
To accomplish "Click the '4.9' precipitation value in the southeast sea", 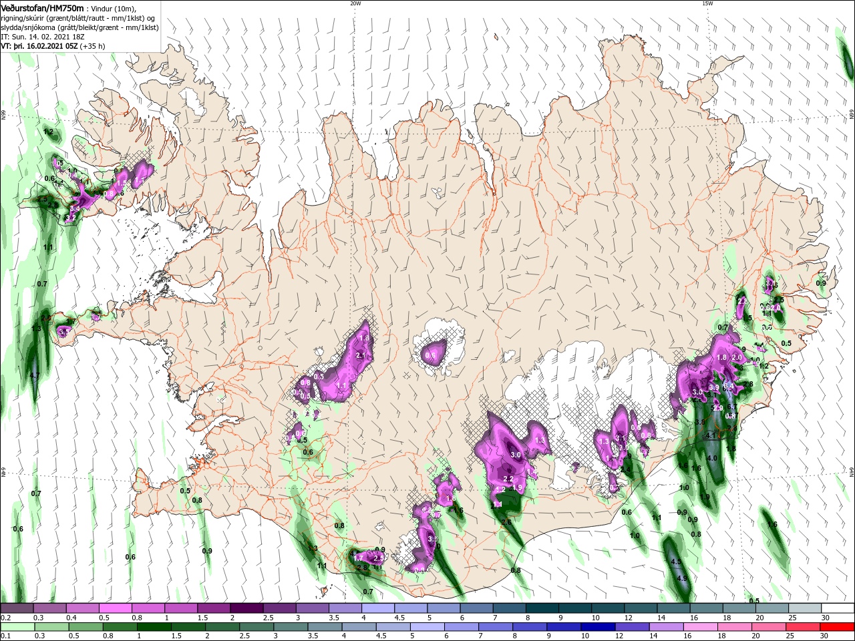I will [x=682, y=578].
